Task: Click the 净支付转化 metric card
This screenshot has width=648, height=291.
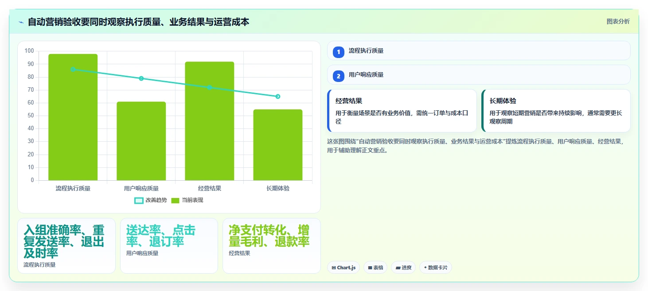Action: (x=271, y=246)
